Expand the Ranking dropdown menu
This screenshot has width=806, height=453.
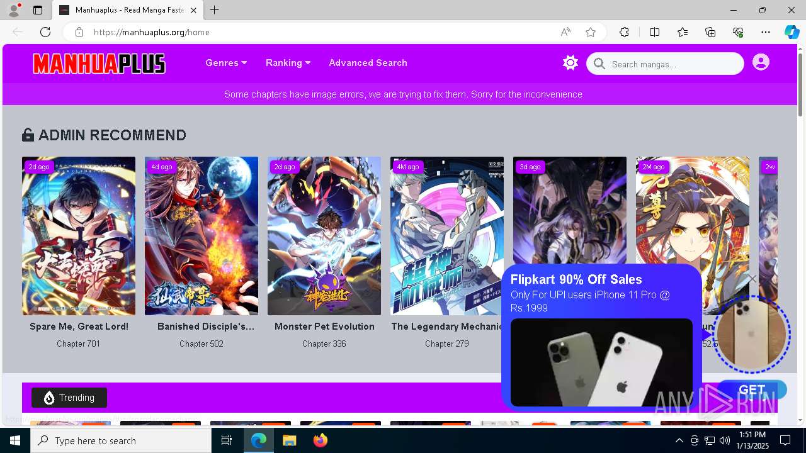[x=288, y=63]
